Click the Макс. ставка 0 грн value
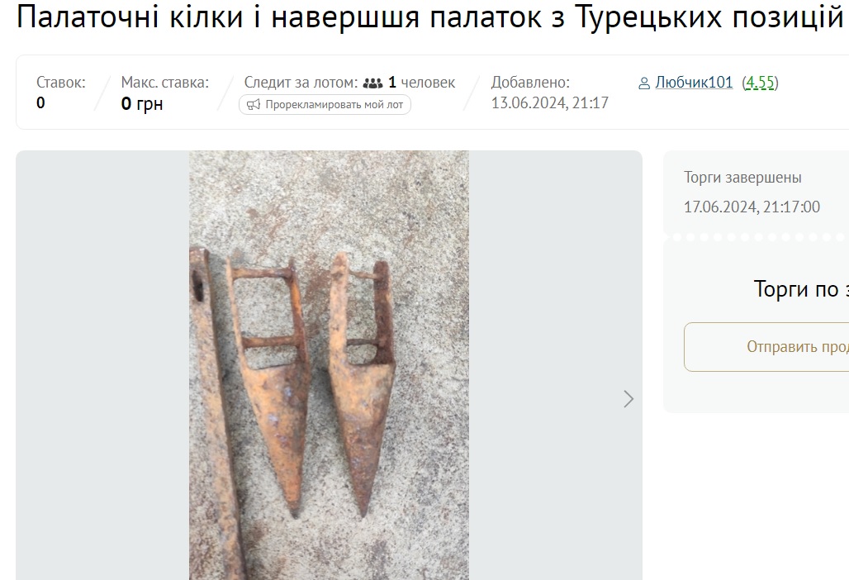849x580 pixels. pos(142,103)
